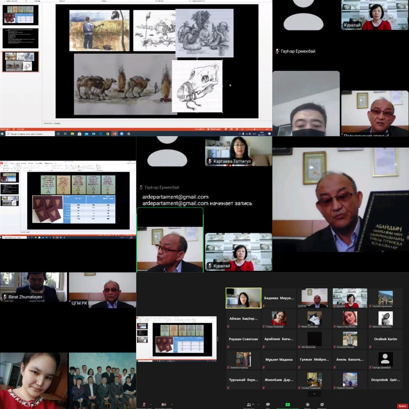Open the Reactions icon
Image resolution: width=409 pixels, height=409 pixels.
[322, 405]
